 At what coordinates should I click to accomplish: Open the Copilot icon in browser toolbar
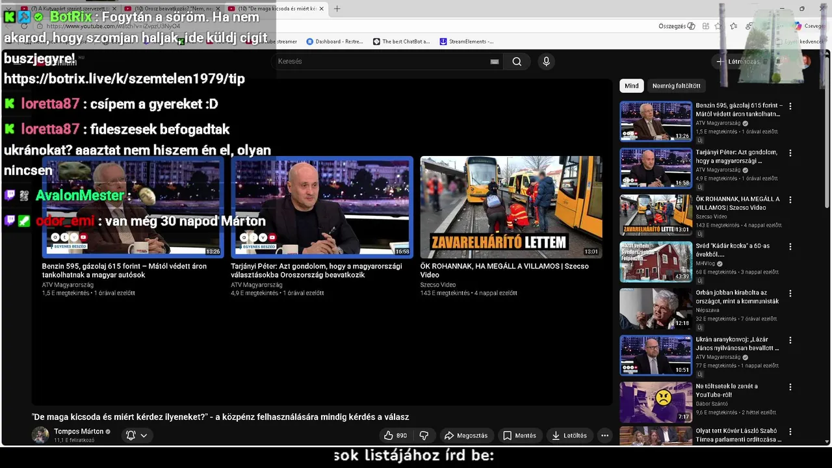coord(798,26)
